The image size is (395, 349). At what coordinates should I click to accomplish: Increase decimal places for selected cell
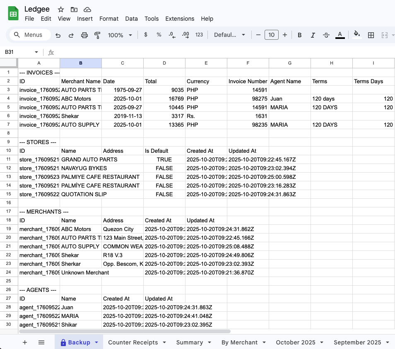coord(185,35)
